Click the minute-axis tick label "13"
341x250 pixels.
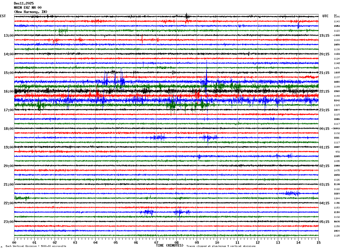[x=278, y=242]
